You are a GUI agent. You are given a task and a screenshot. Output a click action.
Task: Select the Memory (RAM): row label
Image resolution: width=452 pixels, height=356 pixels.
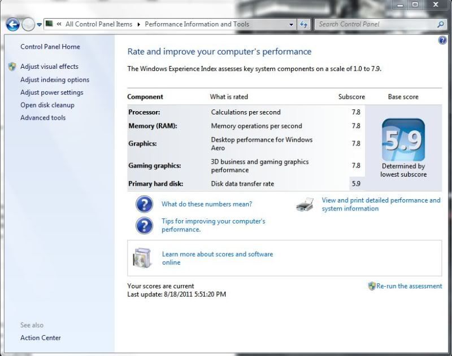[153, 126]
